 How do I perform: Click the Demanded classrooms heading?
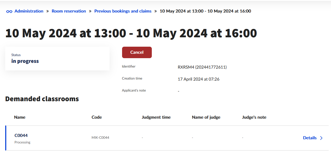point(42,99)
